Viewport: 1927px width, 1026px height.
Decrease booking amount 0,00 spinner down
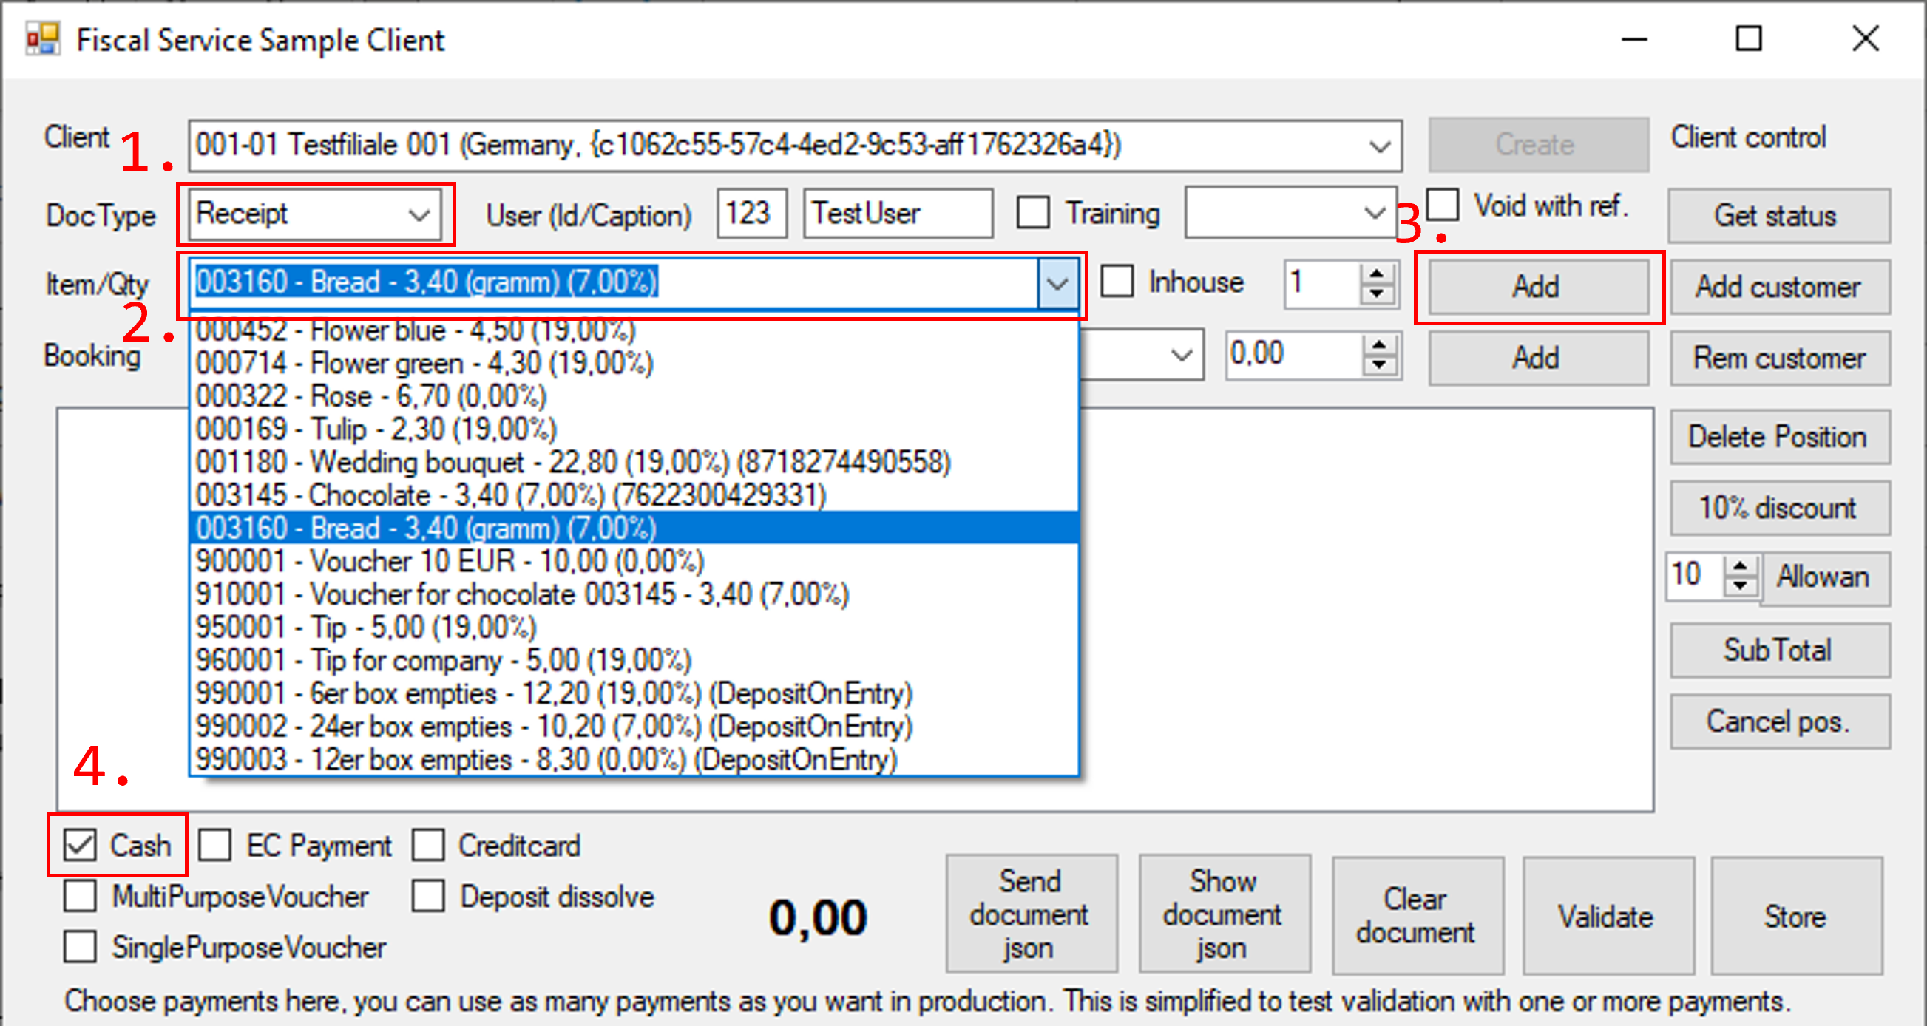(1379, 365)
